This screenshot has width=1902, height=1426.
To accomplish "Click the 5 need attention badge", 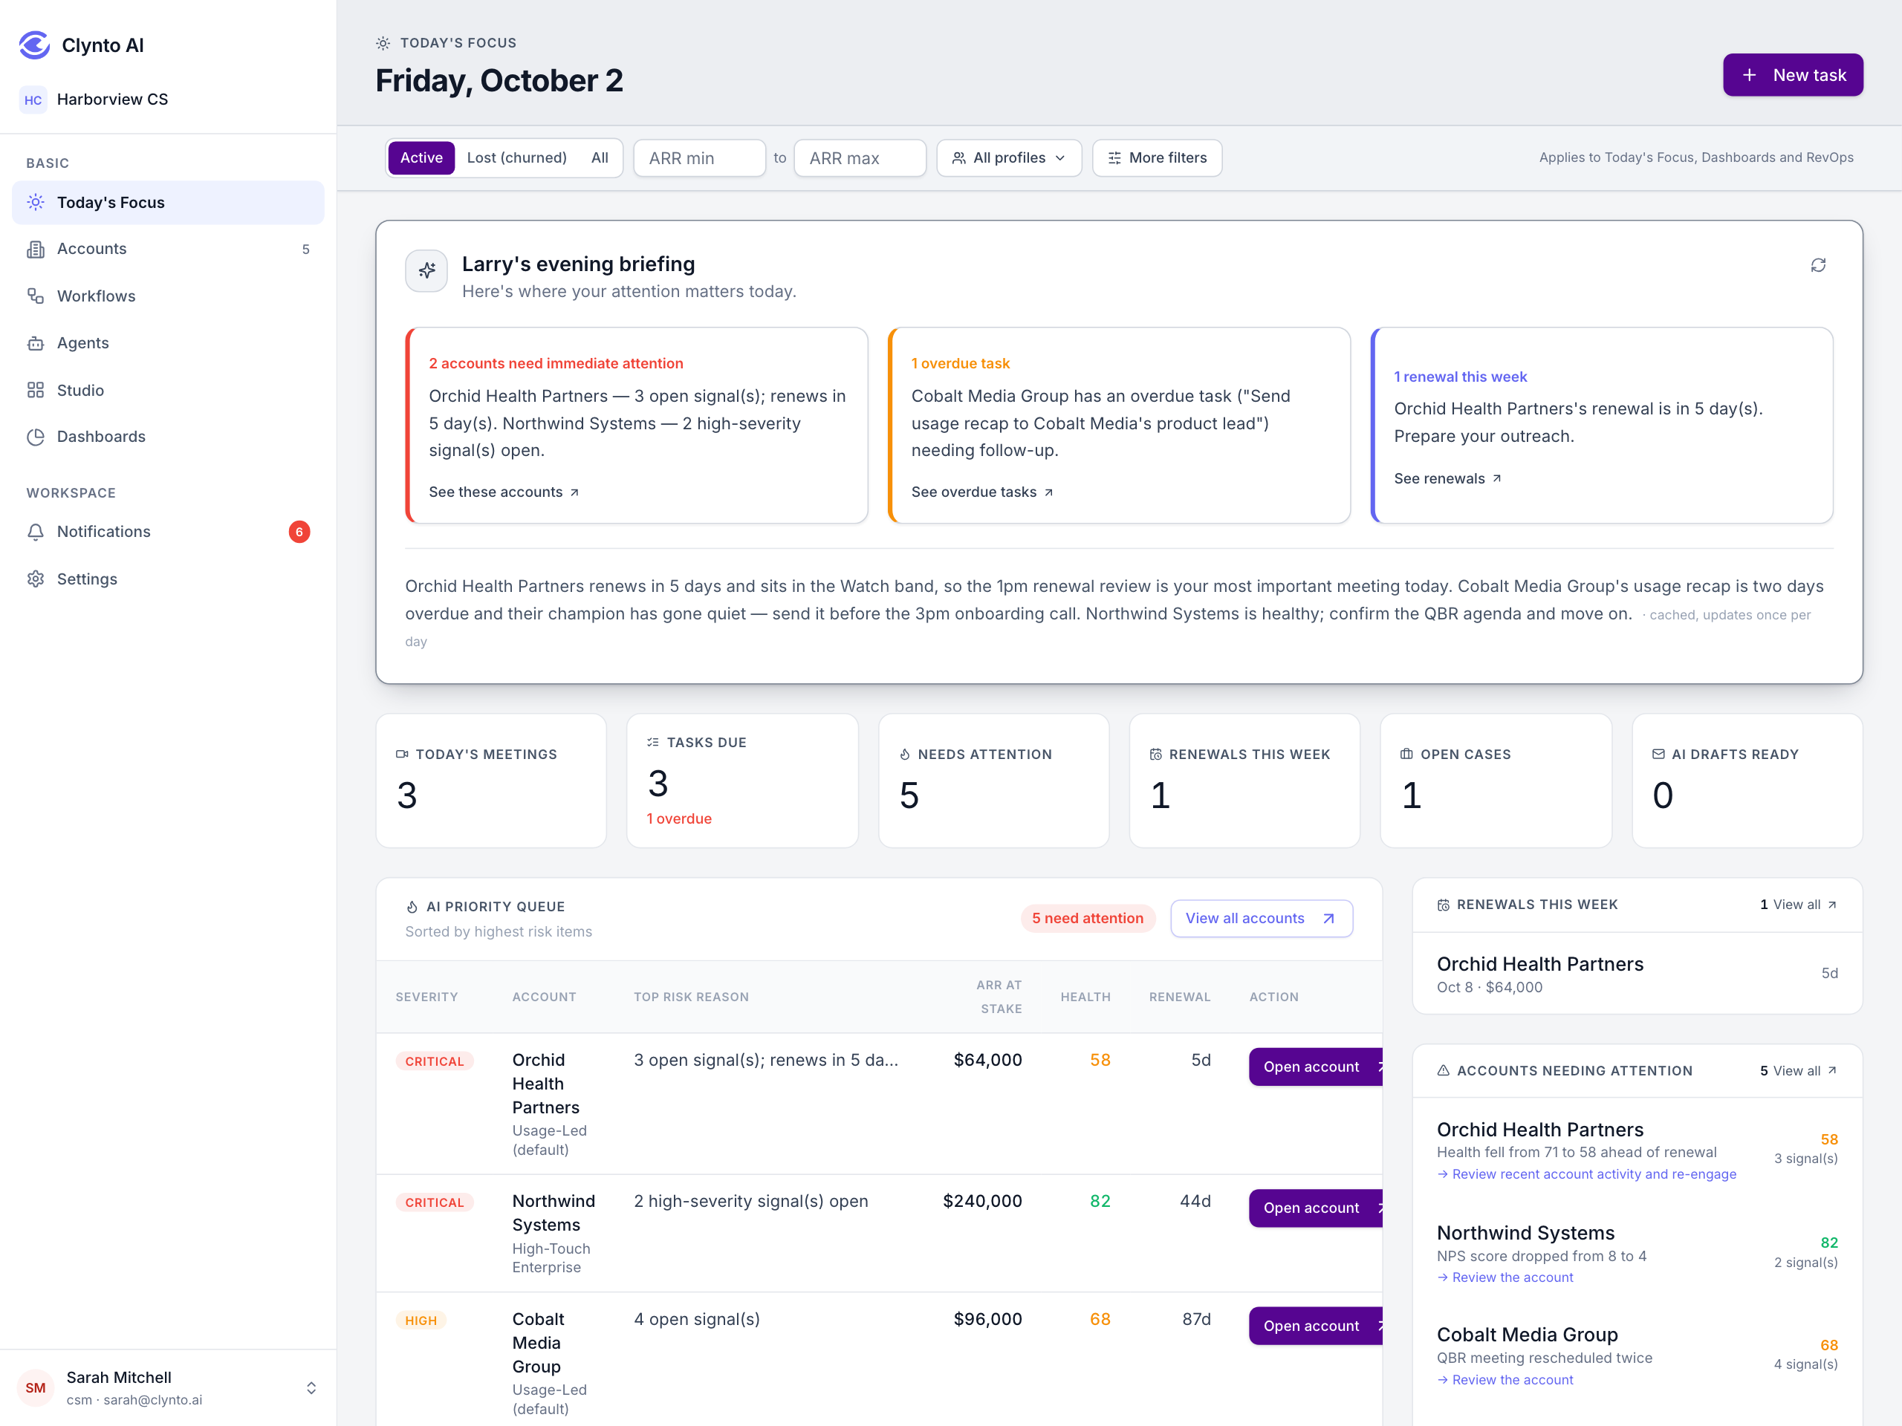I will [x=1088, y=919].
